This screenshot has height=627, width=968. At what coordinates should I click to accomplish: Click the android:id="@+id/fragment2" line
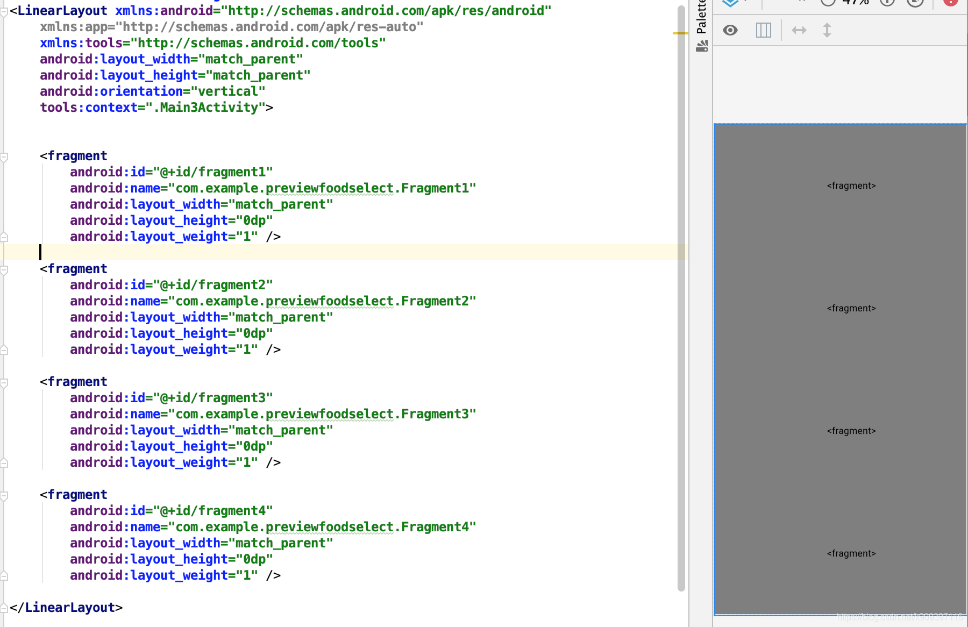click(x=172, y=285)
